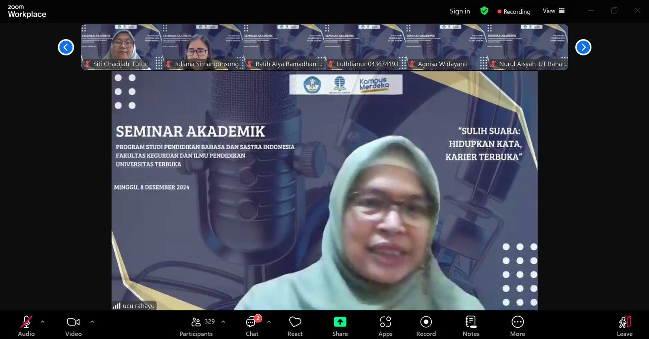Click the signal strength bars icon
This screenshot has height=339, width=649.
tap(117, 306)
